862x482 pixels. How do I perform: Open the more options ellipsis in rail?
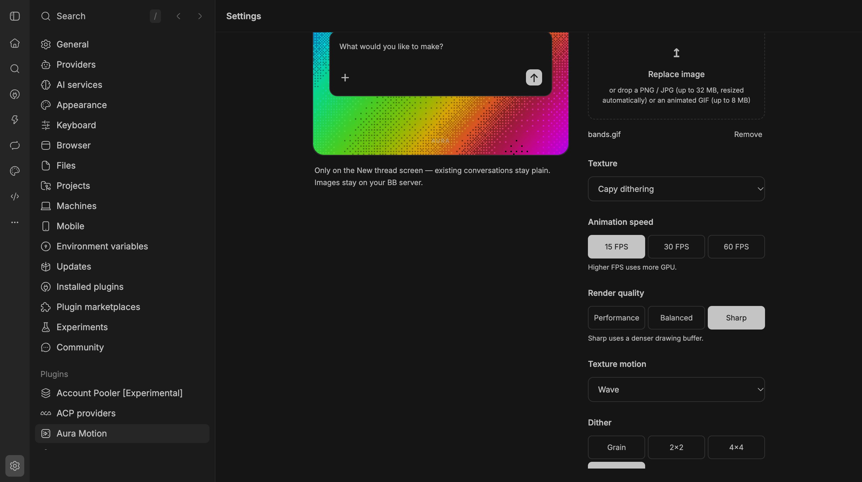point(15,222)
